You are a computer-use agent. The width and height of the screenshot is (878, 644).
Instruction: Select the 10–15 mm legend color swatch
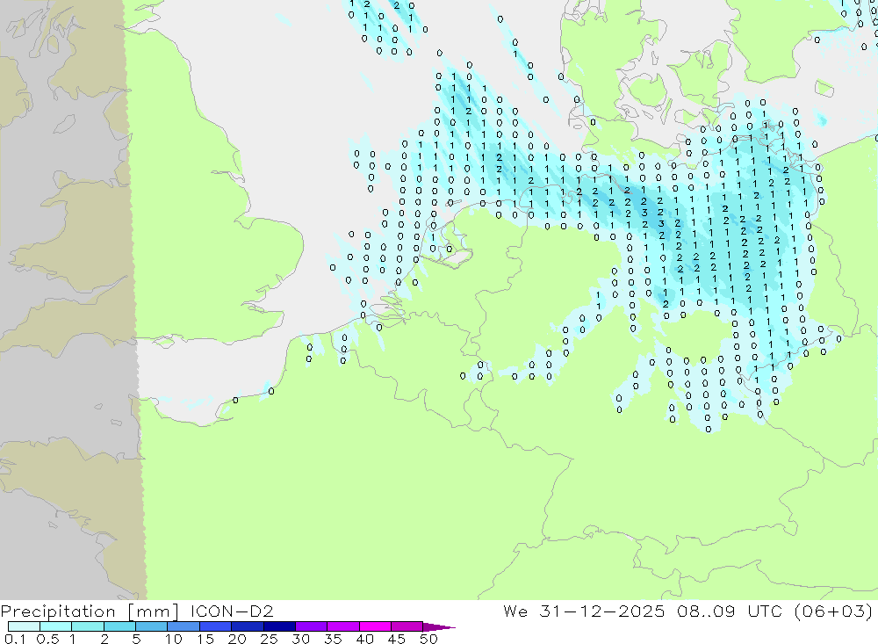pos(184,626)
